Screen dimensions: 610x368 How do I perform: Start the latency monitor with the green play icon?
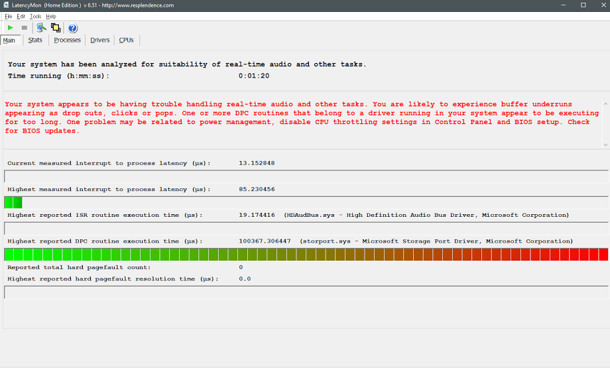pyautogui.click(x=11, y=28)
